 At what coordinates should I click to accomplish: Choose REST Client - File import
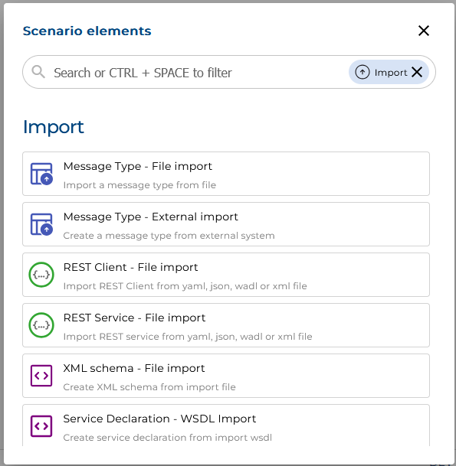pos(226,275)
